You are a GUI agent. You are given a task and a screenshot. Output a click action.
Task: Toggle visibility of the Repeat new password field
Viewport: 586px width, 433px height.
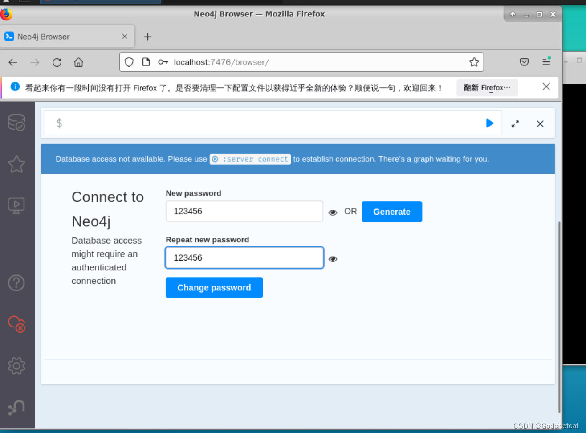[x=333, y=259]
